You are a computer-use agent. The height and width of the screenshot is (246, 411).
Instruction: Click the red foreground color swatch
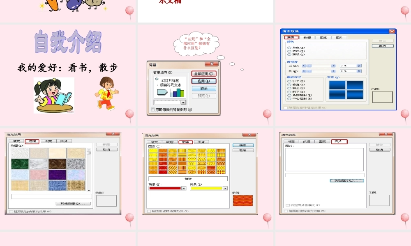click(165, 188)
